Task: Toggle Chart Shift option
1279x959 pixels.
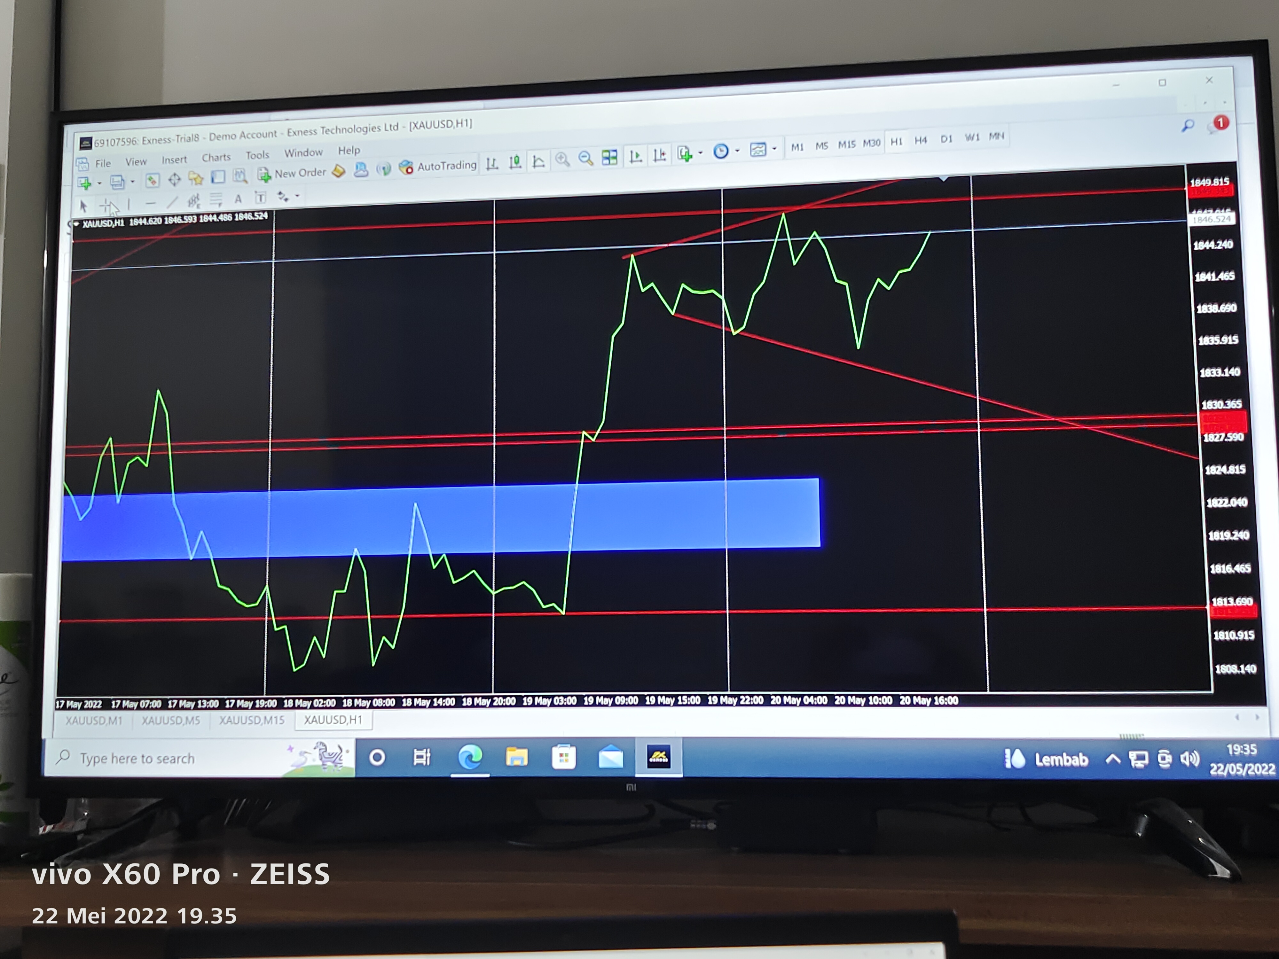Action: (659, 155)
